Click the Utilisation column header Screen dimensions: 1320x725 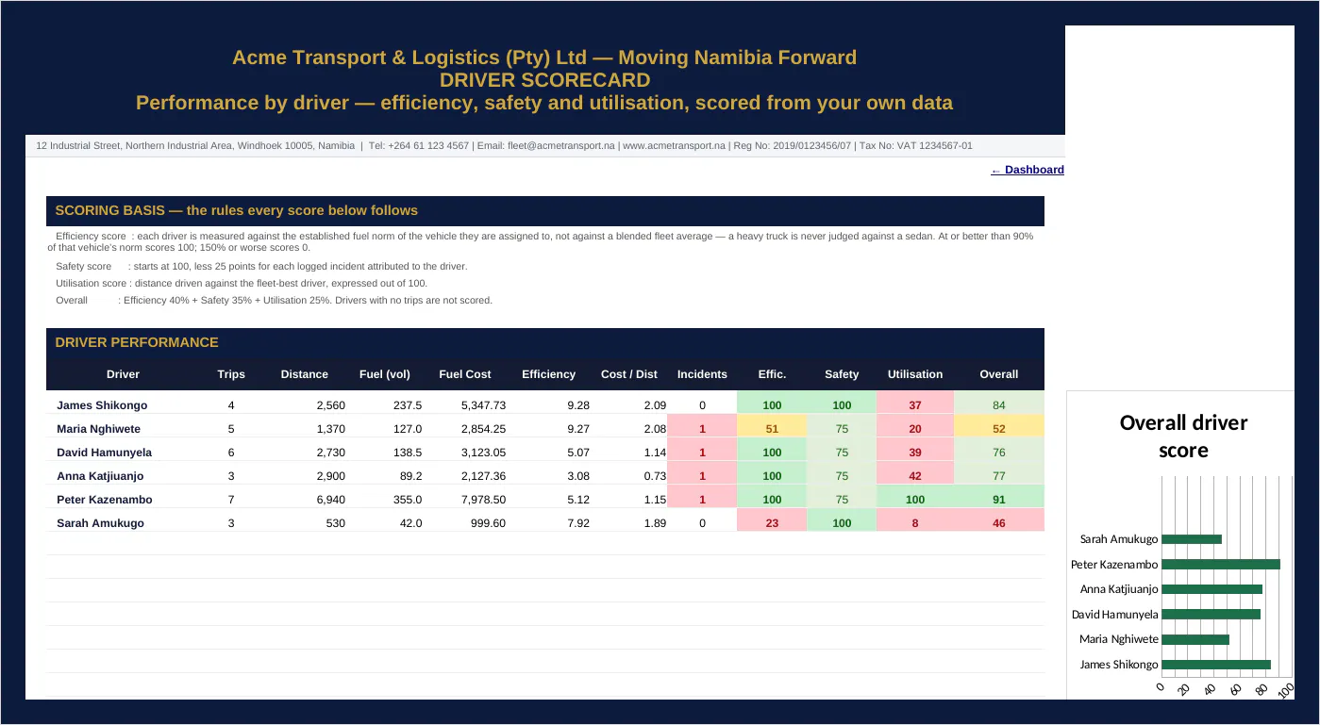tap(915, 374)
